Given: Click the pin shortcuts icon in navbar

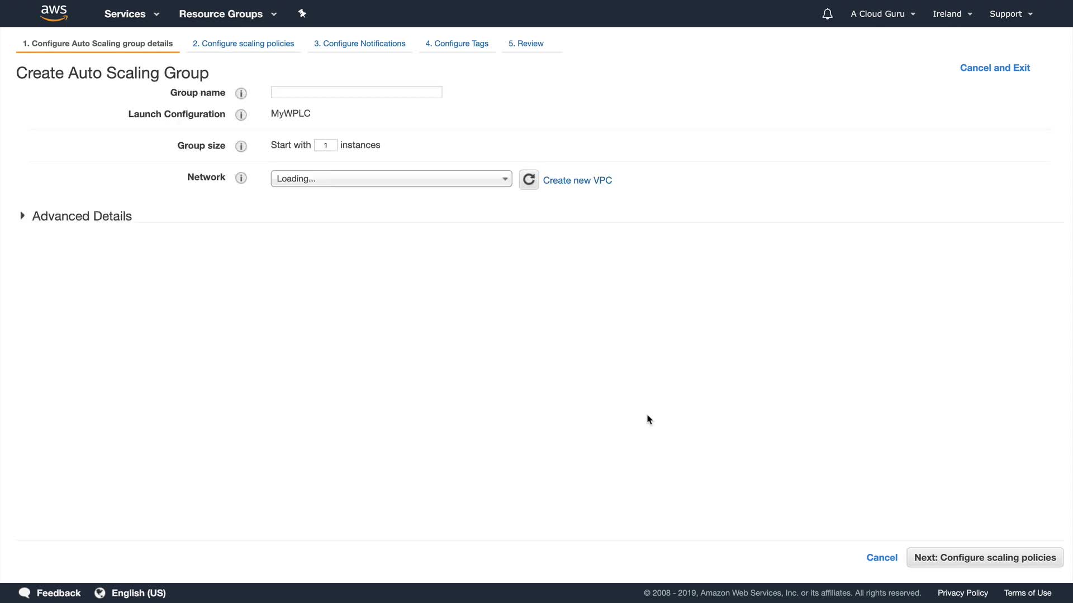Looking at the screenshot, I should pos(302,13).
